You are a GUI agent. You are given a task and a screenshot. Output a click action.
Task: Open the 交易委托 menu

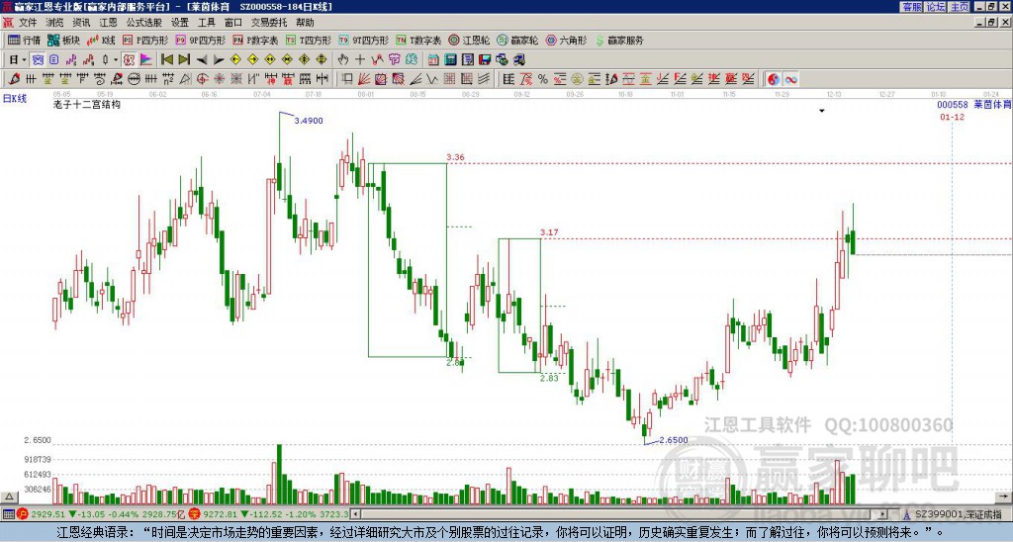269,23
